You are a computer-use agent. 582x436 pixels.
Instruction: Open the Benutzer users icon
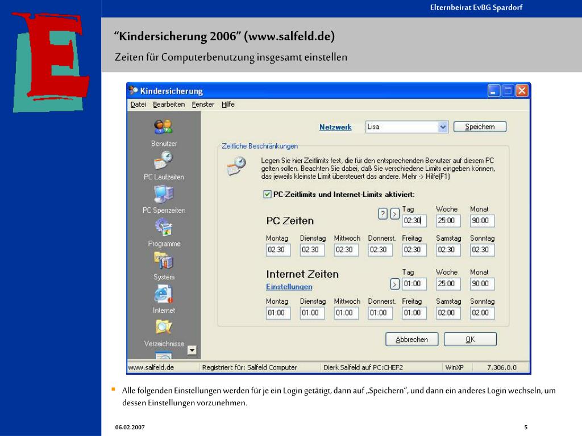tap(163, 127)
